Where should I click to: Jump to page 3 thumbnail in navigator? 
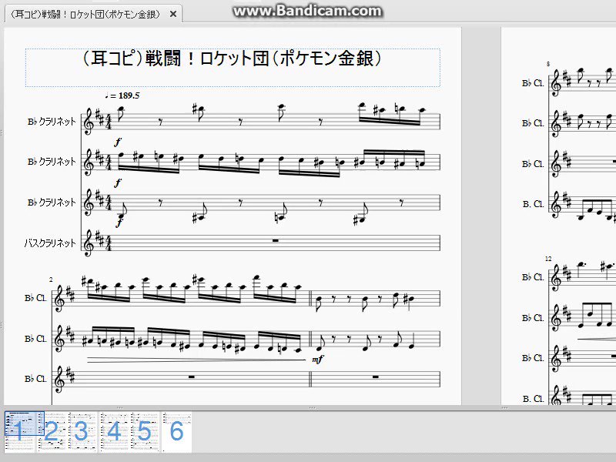click(82, 431)
